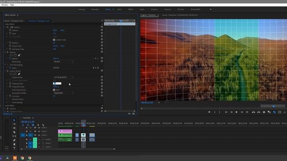Step forward one frame in Program monitor
Screen dimensions: 287x161
tap(242, 112)
